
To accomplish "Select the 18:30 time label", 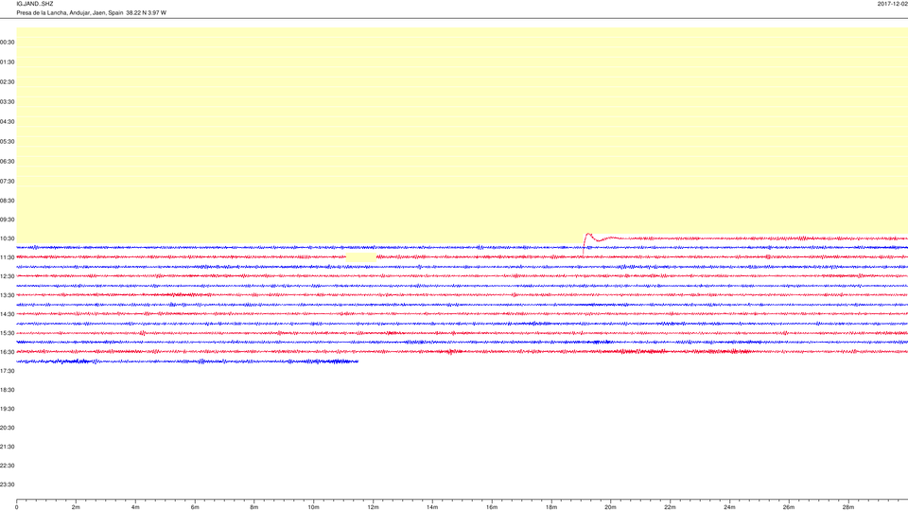I will [x=8, y=390].
